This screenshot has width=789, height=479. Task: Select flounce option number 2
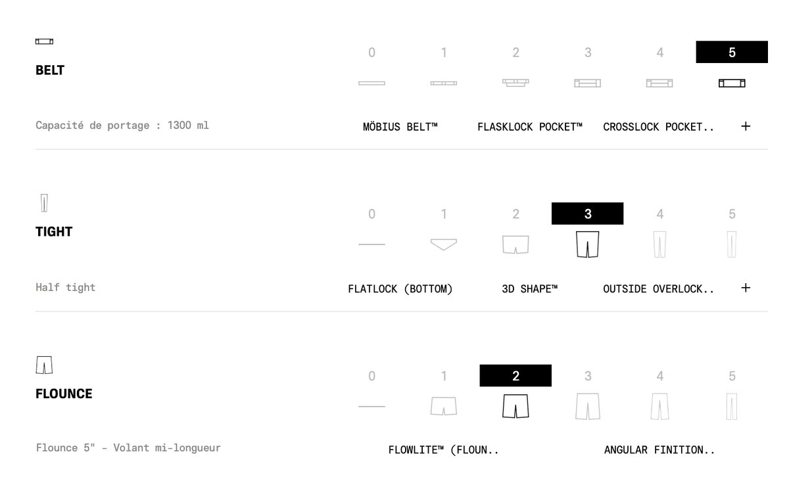click(x=515, y=376)
